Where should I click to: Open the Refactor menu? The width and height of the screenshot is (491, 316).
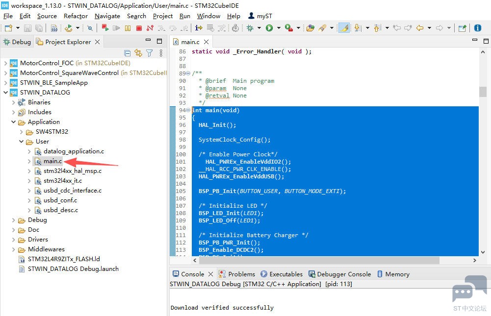pyautogui.click(x=76, y=16)
